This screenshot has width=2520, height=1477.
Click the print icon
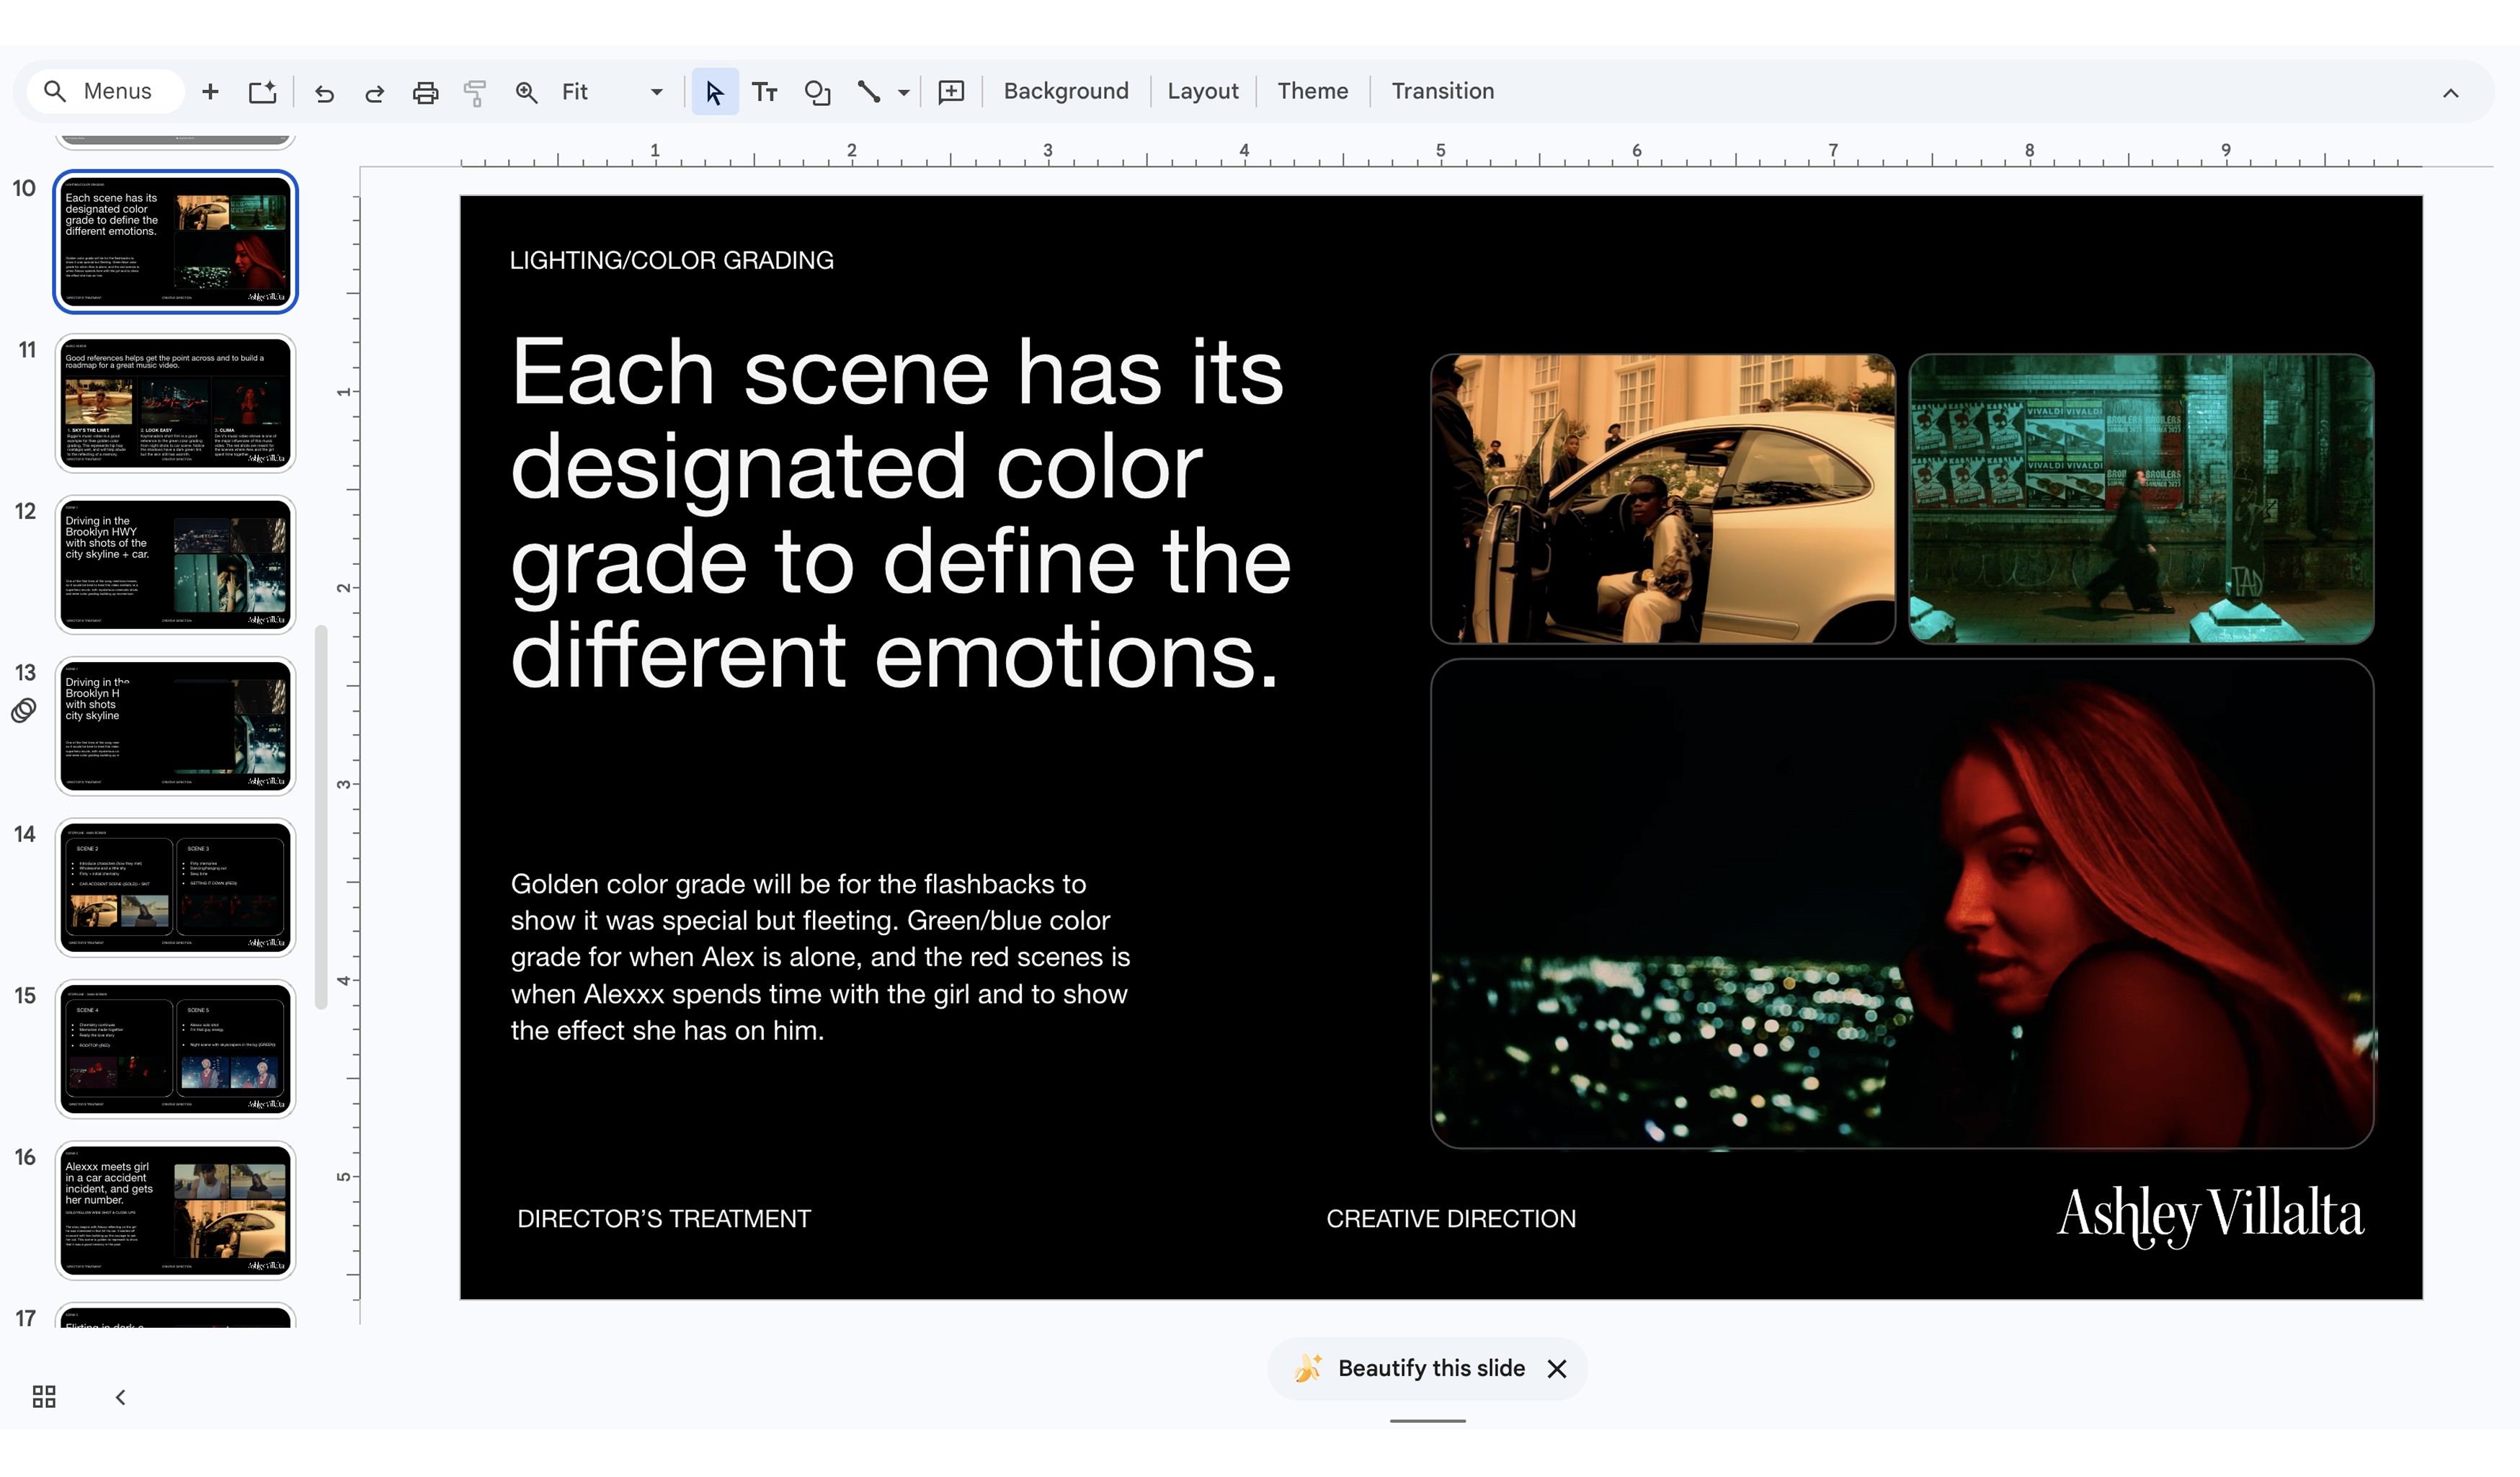425,93
